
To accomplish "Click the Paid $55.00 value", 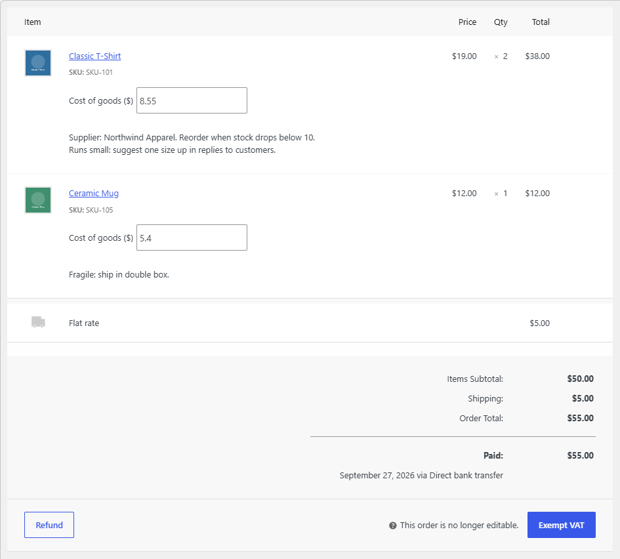I will click(x=581, y=455).
